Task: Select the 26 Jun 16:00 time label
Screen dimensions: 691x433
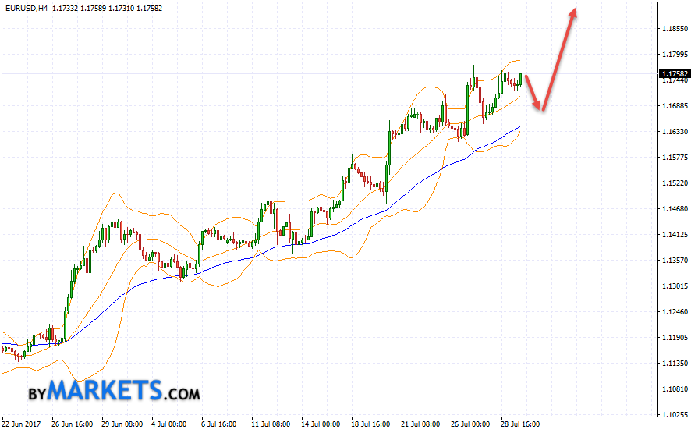Action: (71, 424)
